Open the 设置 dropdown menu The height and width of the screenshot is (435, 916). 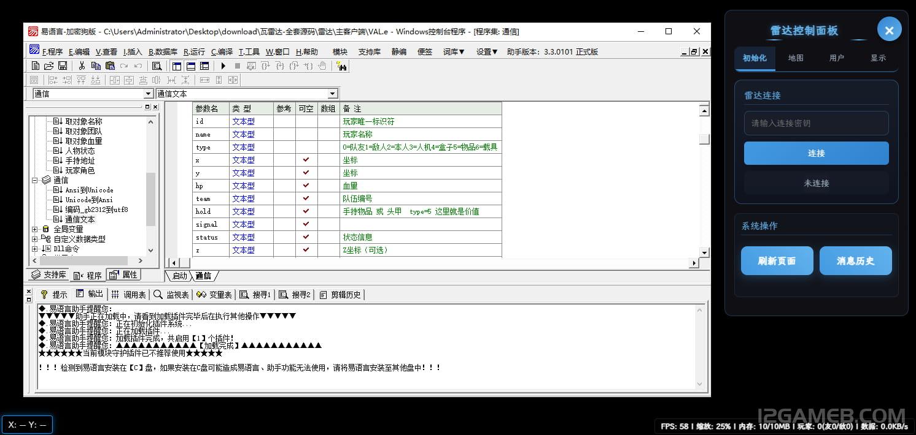[487, 52]
